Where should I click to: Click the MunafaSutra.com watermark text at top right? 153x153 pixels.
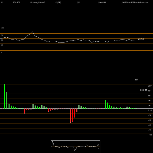141,2
